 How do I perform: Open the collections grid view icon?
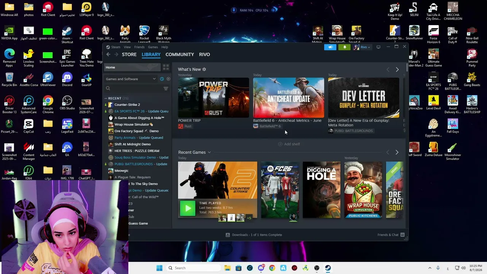166,67
